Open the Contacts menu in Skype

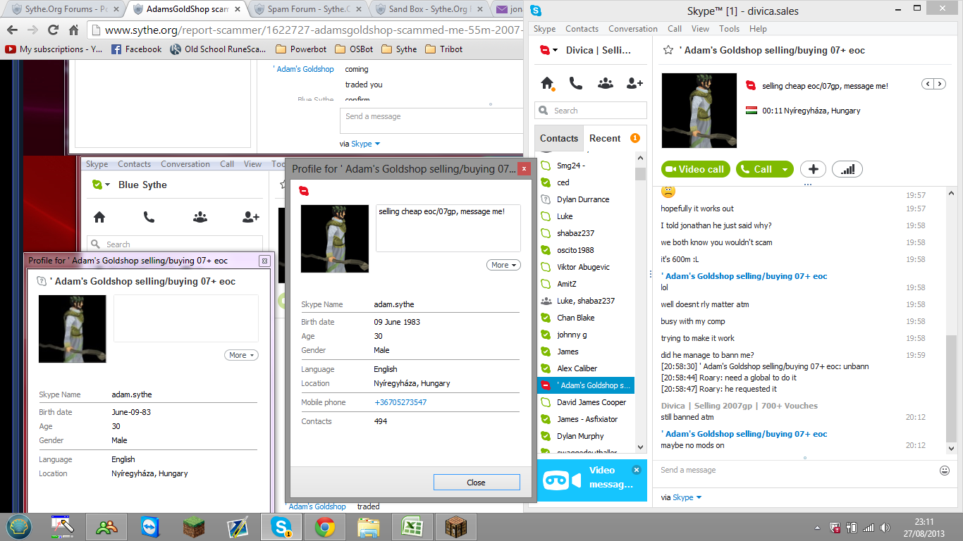(582, 29)
